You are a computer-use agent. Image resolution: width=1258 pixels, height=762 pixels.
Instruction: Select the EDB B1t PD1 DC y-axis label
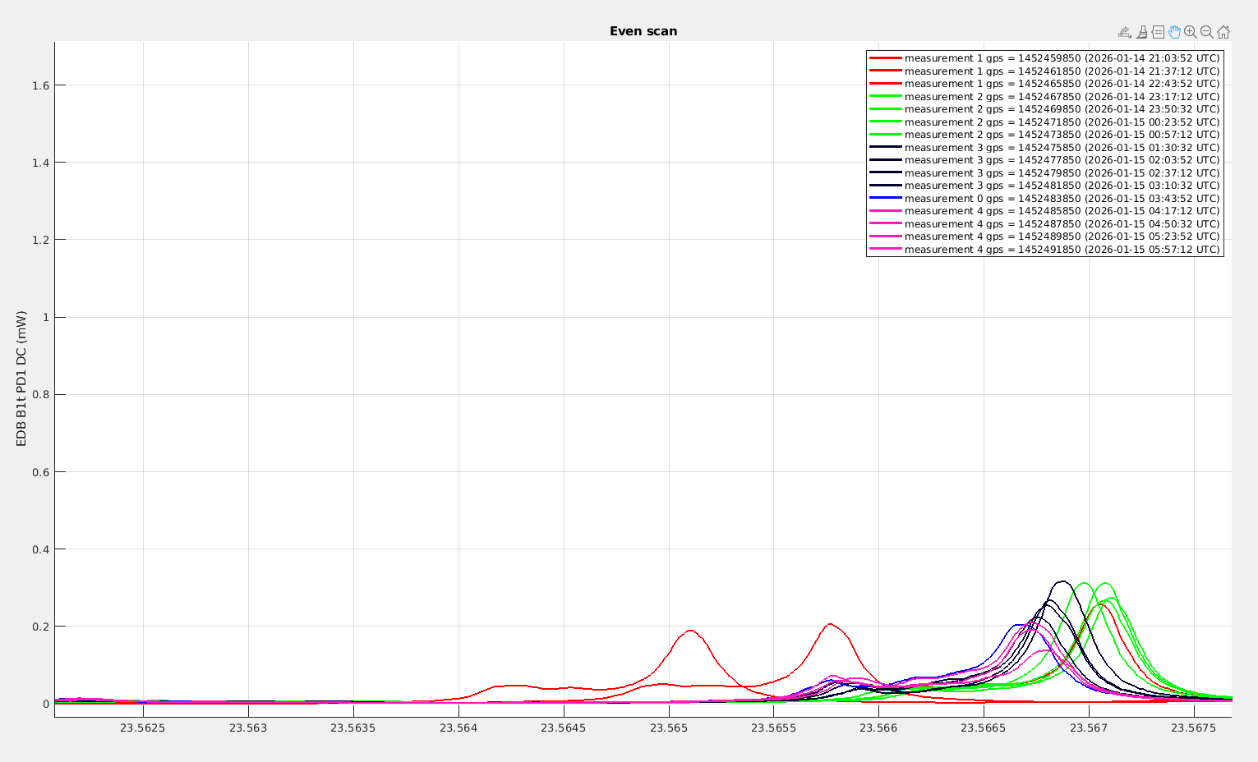[21, 379]
